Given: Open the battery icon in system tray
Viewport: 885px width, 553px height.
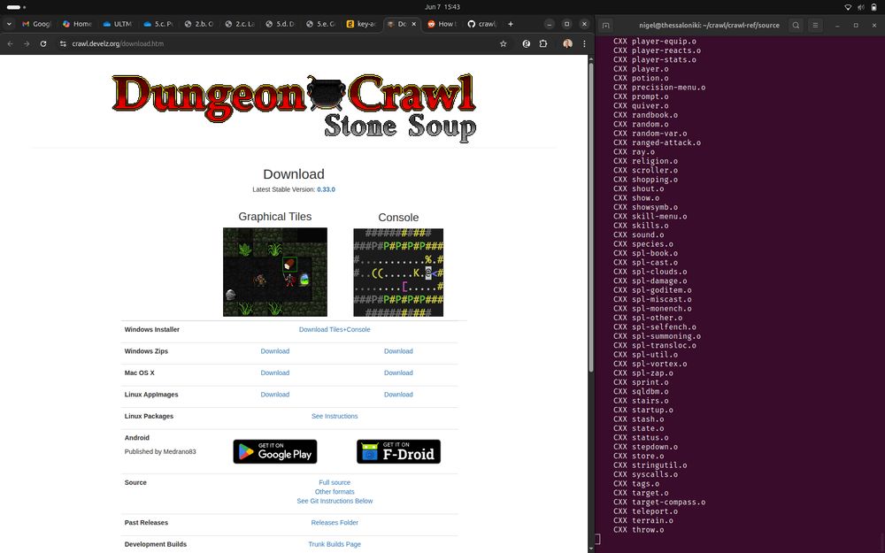Looking at the screenshot, I should (873, 7).
